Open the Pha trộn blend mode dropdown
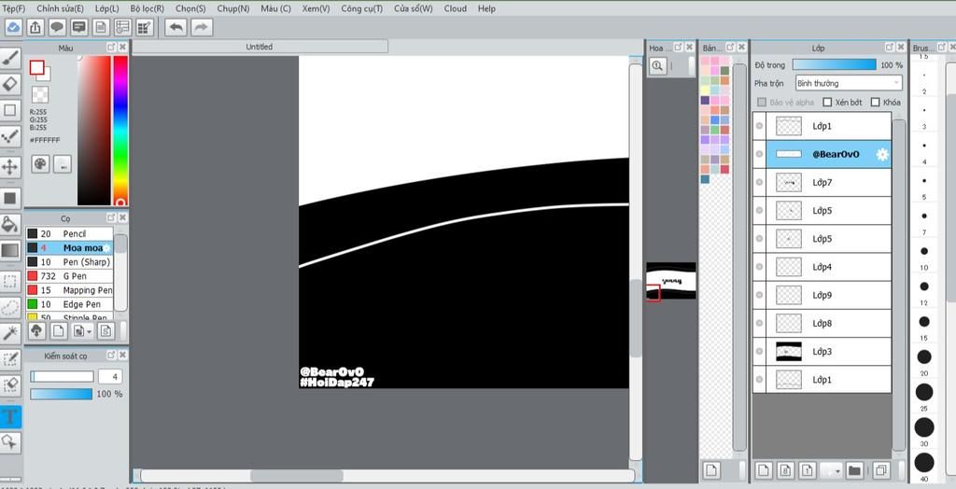 (848, 83)
